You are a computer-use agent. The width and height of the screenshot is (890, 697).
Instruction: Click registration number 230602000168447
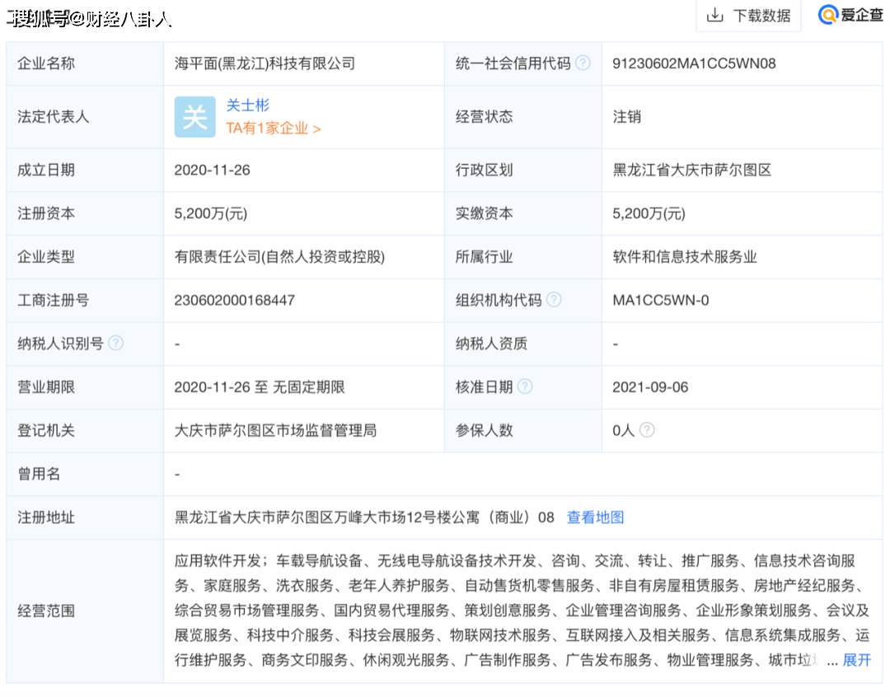coord(235,301)
